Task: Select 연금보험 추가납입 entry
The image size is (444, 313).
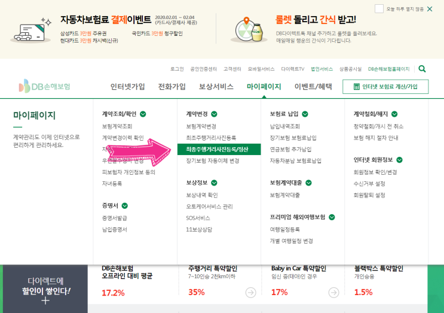Action: tap(290, 150)
